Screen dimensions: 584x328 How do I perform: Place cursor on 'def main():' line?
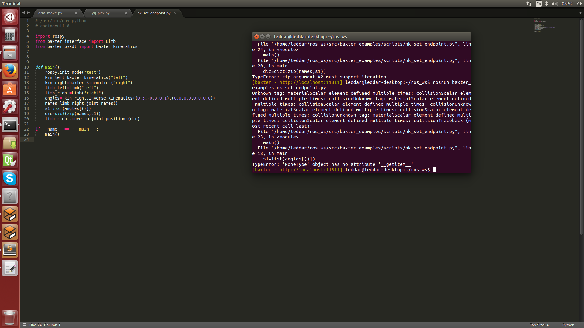(x=49, y=67)
